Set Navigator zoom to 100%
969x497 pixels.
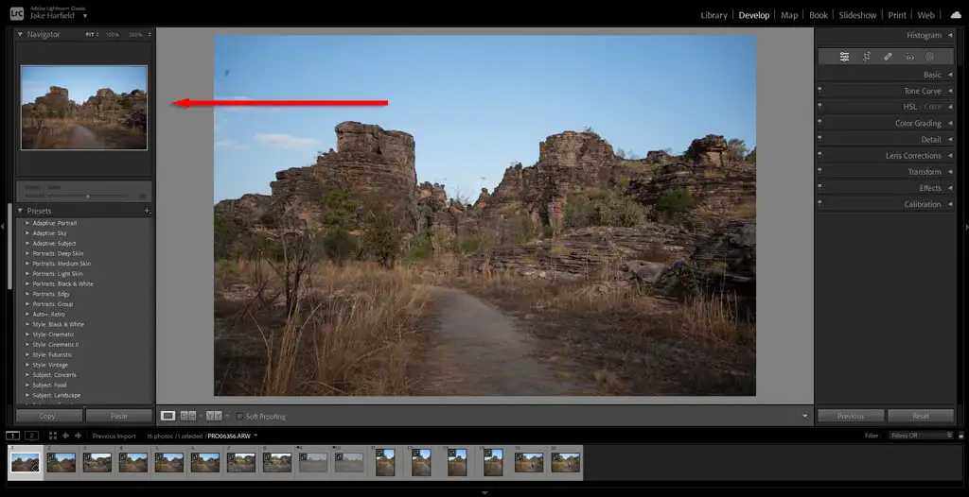point(112,35)
